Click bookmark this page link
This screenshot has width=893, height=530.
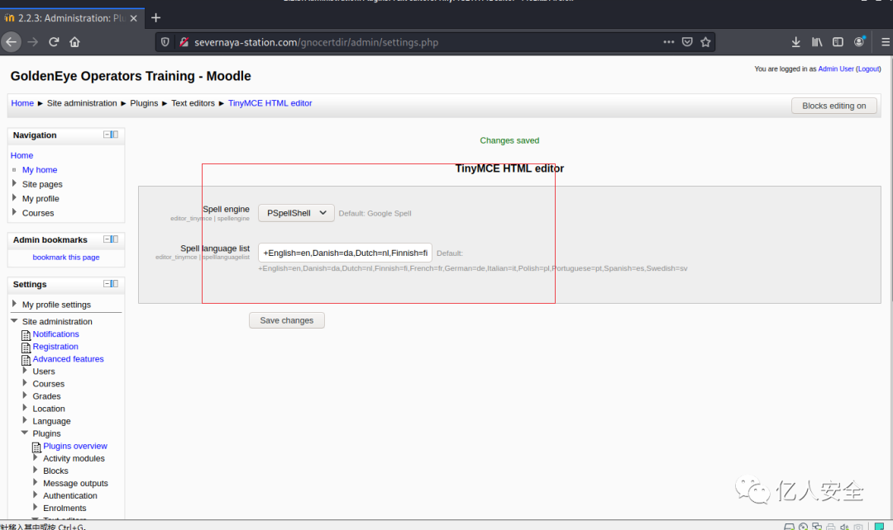[x=66, y=257]
